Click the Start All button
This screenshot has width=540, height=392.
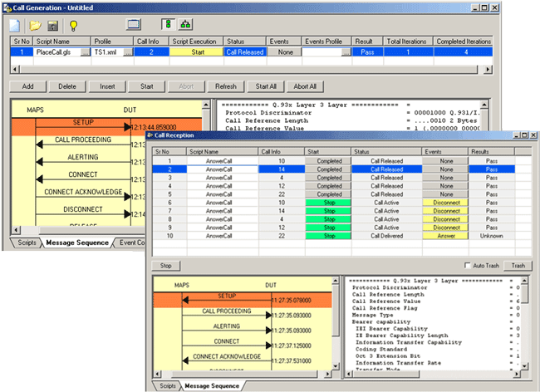pyautogui.click(x=266, y=86)
